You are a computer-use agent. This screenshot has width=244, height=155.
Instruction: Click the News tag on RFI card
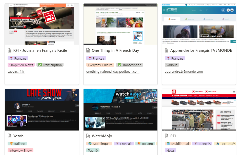click(170, 150)
